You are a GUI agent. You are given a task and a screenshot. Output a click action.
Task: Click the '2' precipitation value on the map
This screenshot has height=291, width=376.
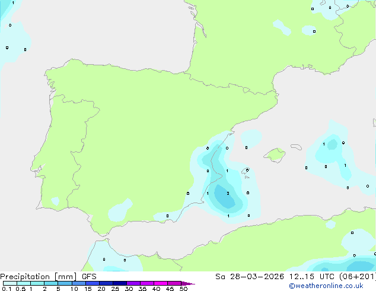tap(228, 193)
